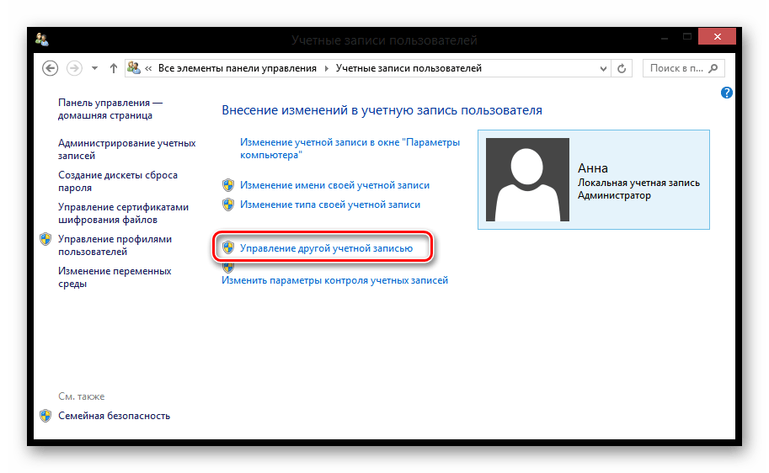Click 'Локальная учетная запись' text
769x473 pixels.
(x=638, y=183)
